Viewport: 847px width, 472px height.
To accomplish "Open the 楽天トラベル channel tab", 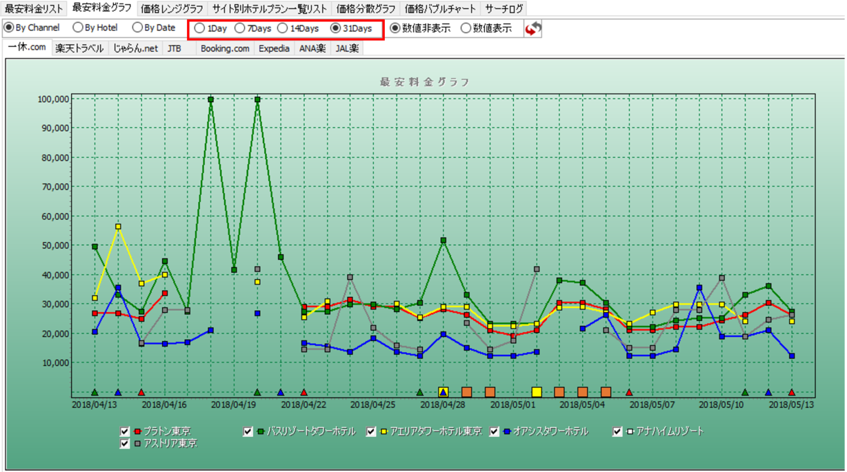I will [79, 48].
